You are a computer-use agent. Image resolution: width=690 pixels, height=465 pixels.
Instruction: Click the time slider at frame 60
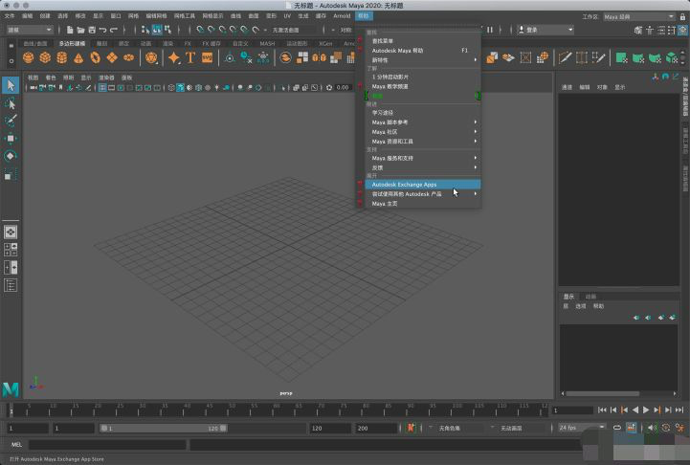point(275,410)
